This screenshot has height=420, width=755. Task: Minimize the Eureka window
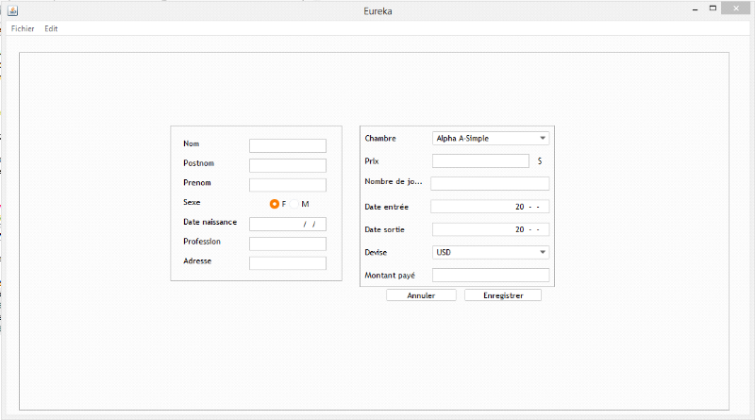pos(695,8)
